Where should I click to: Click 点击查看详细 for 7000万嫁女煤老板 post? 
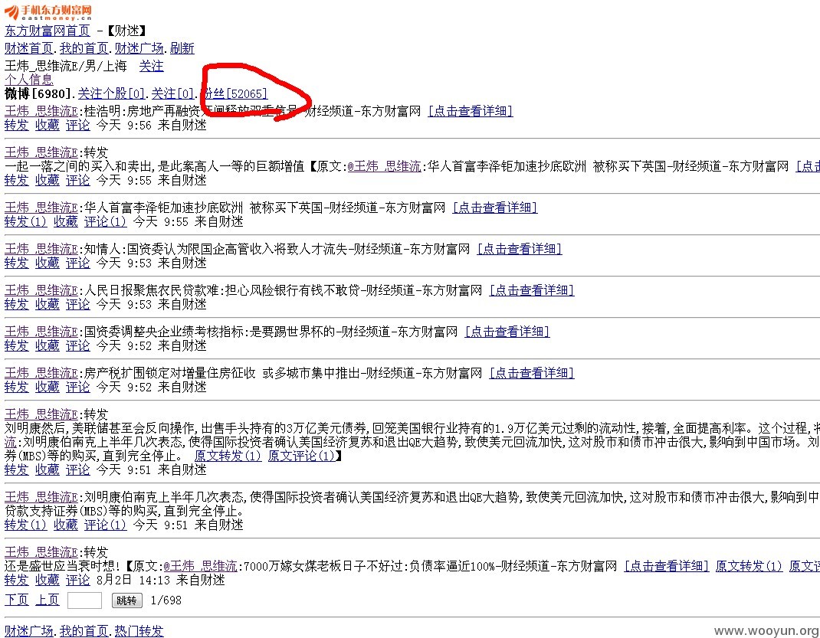point(667,566)
